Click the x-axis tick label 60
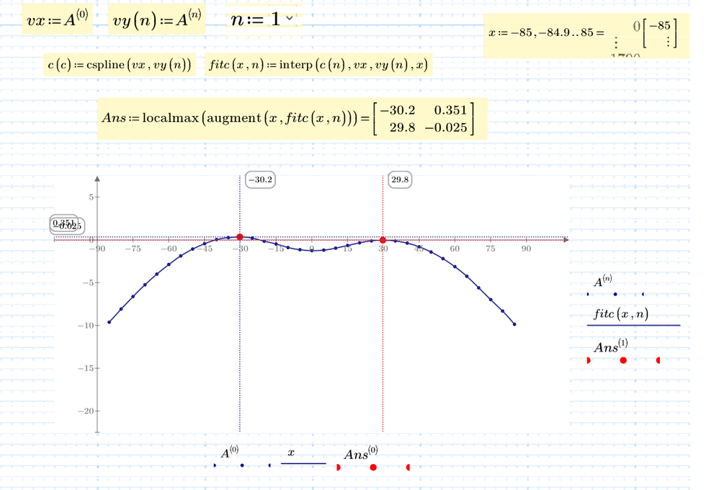The image size is (719, 490). [455, 249]
